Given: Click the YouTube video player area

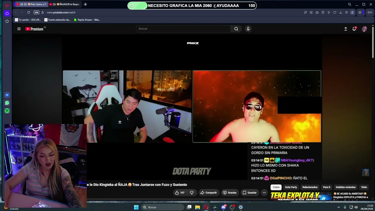Looking at the screenshot, I should click(192, 107).
